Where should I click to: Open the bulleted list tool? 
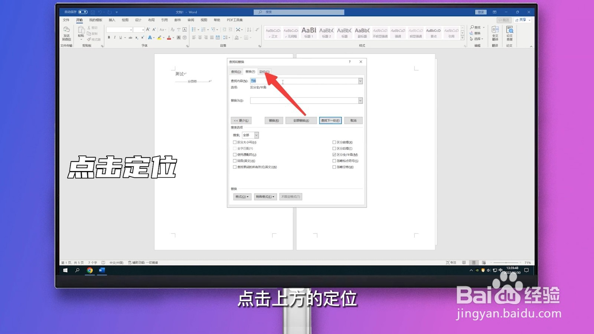click(x=194, y=30)
